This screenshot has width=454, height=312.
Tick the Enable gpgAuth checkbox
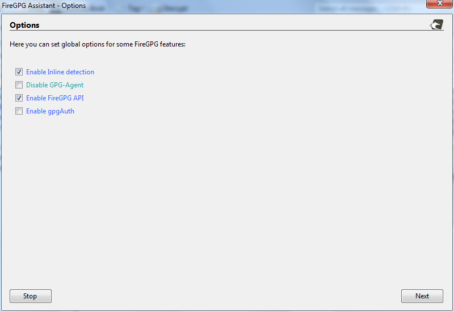[x=19, y=111]
